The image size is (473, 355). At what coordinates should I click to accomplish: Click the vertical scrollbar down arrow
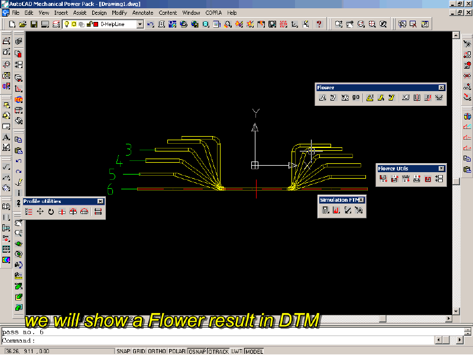tap(456, 311)
